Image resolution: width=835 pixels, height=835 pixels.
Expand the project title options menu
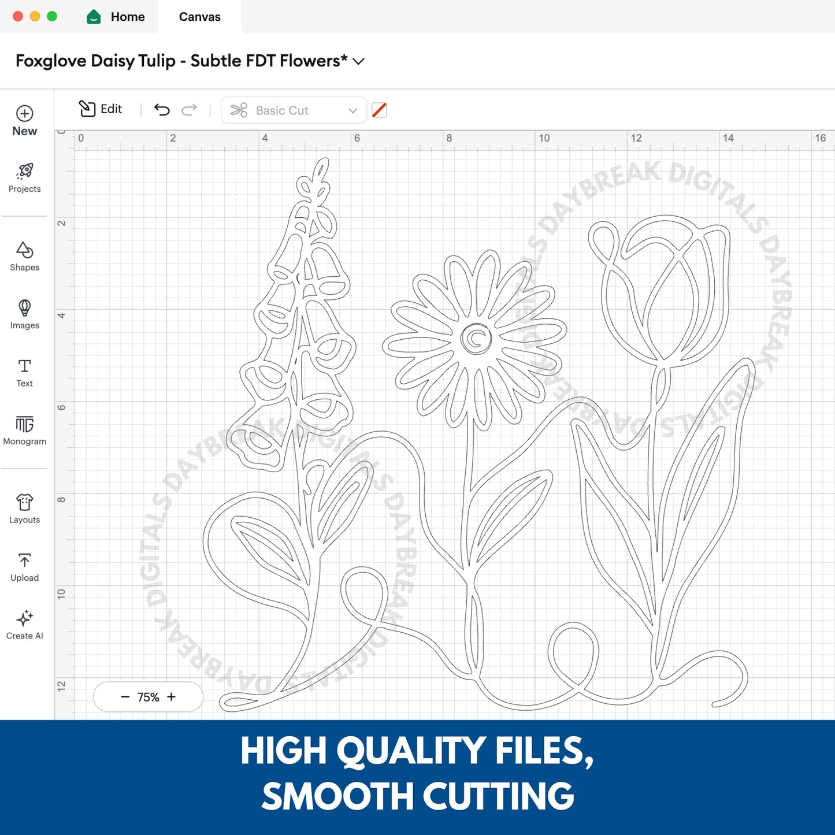tap(359, 61)
